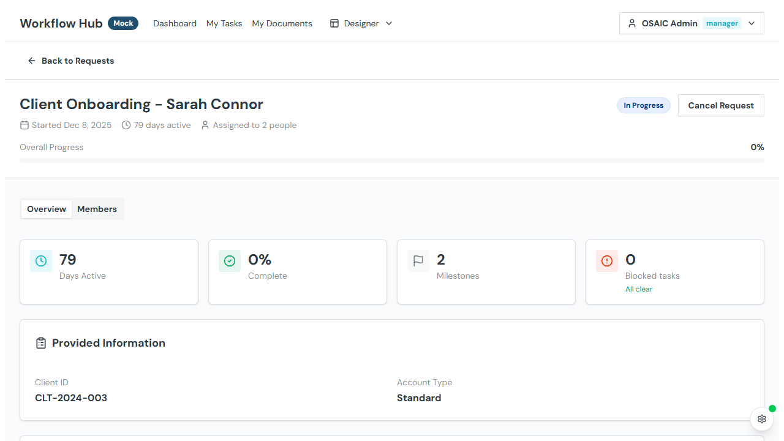Expand the OSAIC Admin account menu
This screenshot has height=441, width=784.
(751, 23)
